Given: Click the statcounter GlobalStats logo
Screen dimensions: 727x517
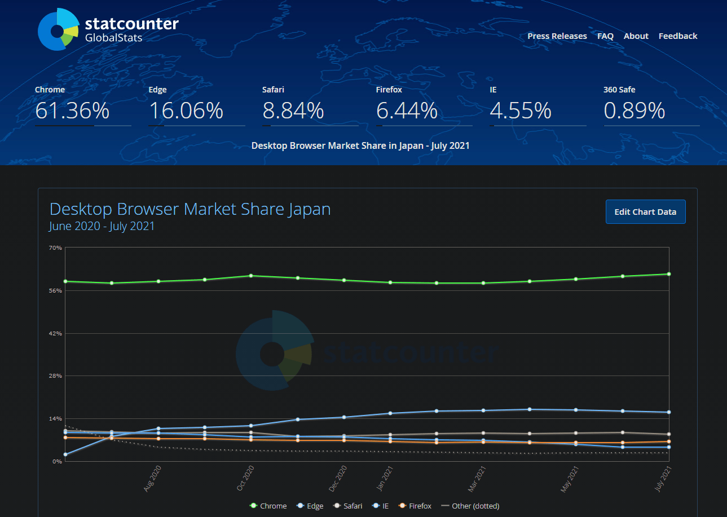Looking at the screenshot, I should pyautogui.click(x=108, y=30).
